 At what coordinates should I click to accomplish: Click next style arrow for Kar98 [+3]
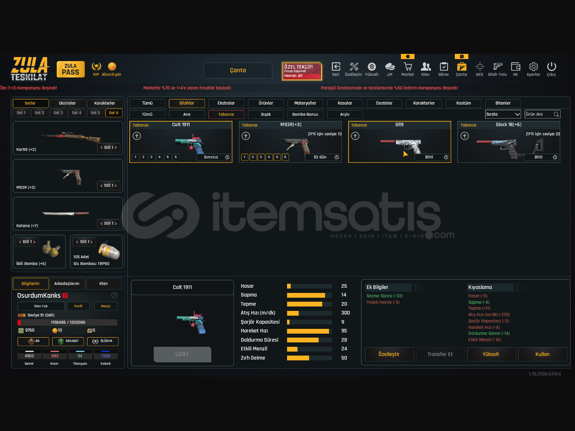point(116,148)
